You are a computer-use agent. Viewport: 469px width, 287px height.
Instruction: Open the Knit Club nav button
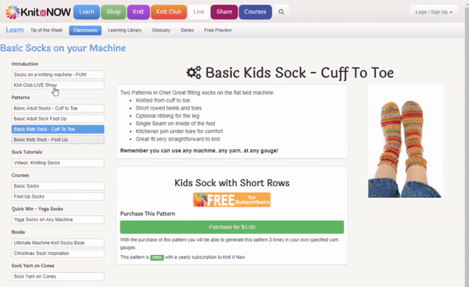point(169,12)
